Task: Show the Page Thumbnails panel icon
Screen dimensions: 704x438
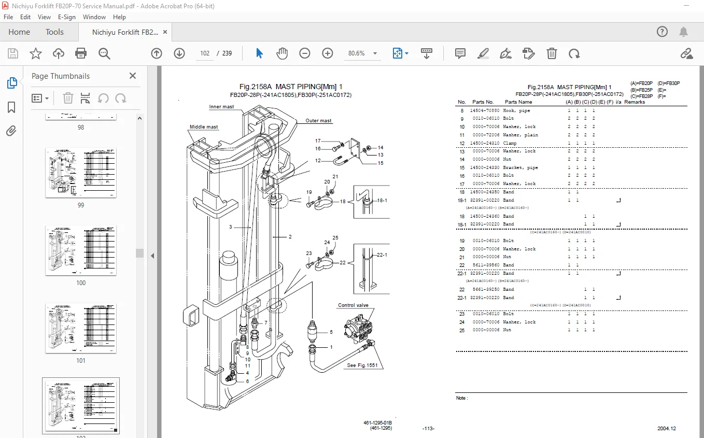Action: click(x=11, y=83)
